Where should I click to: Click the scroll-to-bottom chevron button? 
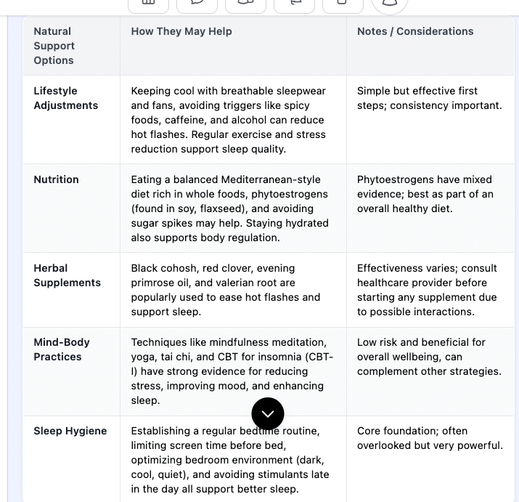[268, 414]
